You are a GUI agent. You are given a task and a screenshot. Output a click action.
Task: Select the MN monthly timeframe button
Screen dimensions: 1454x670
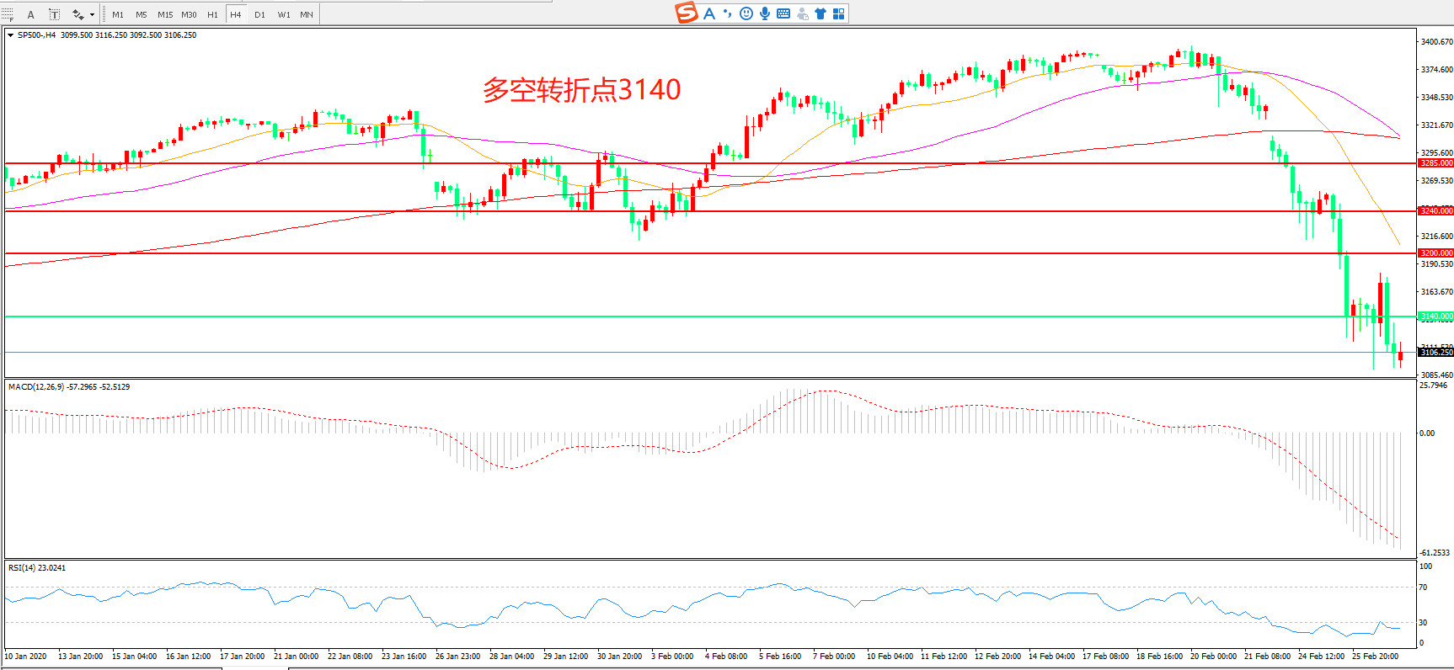pyautogui.click(x=307, y=14)
